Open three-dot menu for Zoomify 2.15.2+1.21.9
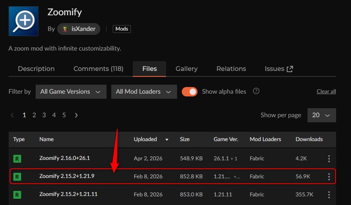The image size is (351, 205). point(329,176)
